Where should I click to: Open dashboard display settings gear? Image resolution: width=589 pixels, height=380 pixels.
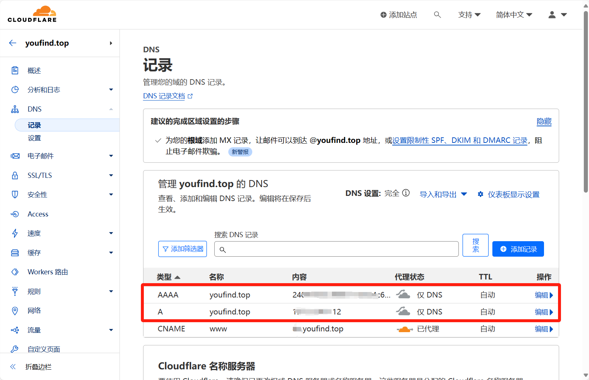click(480, 194)
